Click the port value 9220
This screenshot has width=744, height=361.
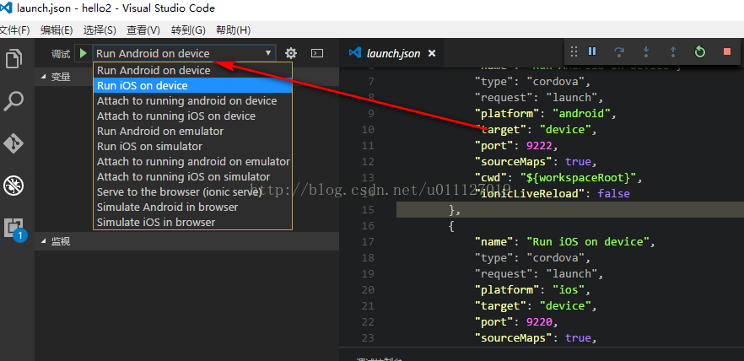click(x=539, y=322)
